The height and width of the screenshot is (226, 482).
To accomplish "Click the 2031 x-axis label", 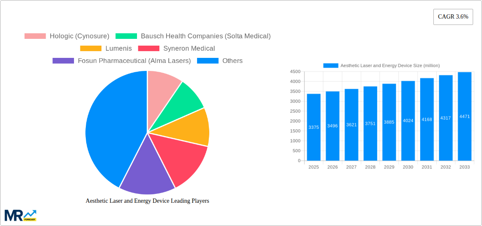I will tap(427, 167).
